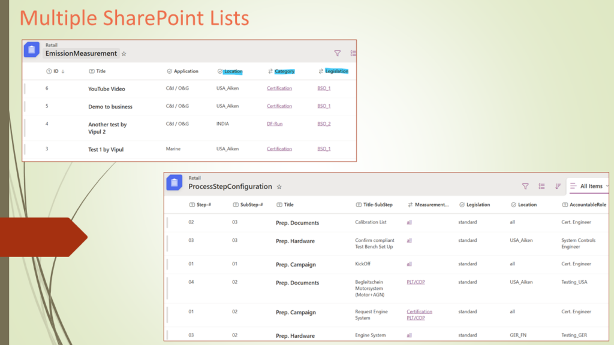Image resolution: width=614 pixels, height=345 pixels.
Task: Click the 'Testing_GER' role cell
Action: point(574,335)
